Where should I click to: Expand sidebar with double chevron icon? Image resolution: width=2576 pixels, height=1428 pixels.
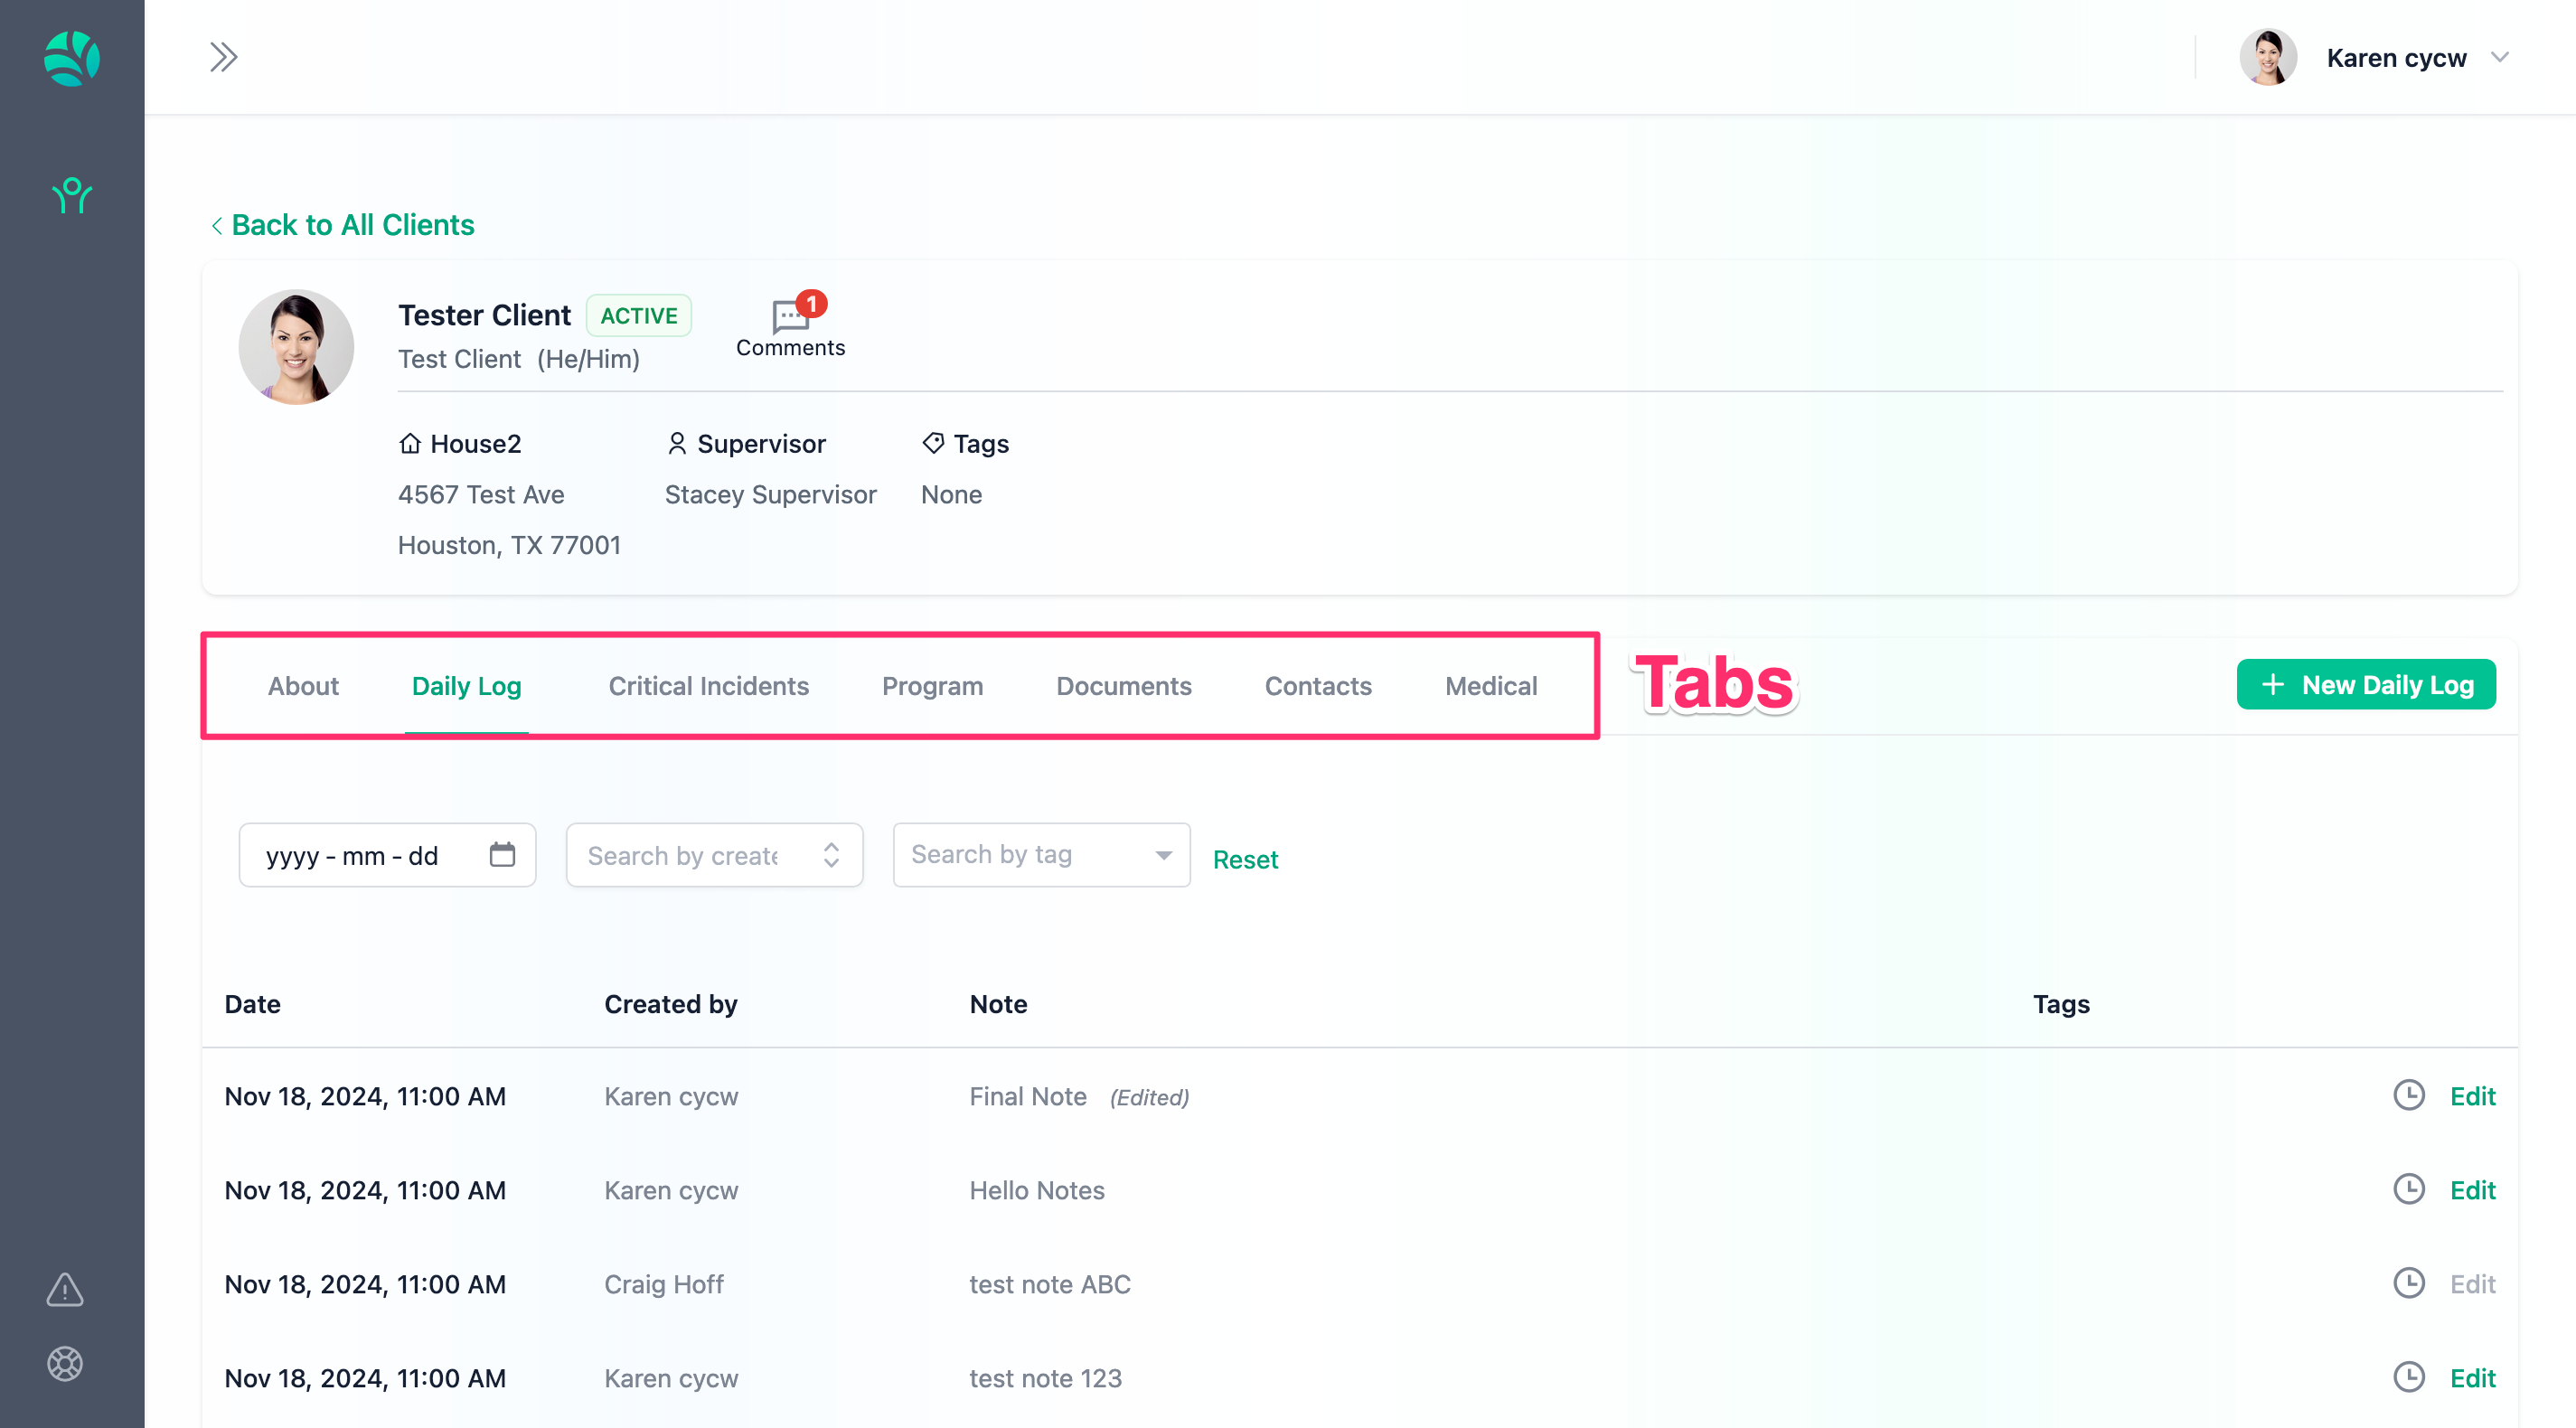pyautogui.click(x=223, y=57)
